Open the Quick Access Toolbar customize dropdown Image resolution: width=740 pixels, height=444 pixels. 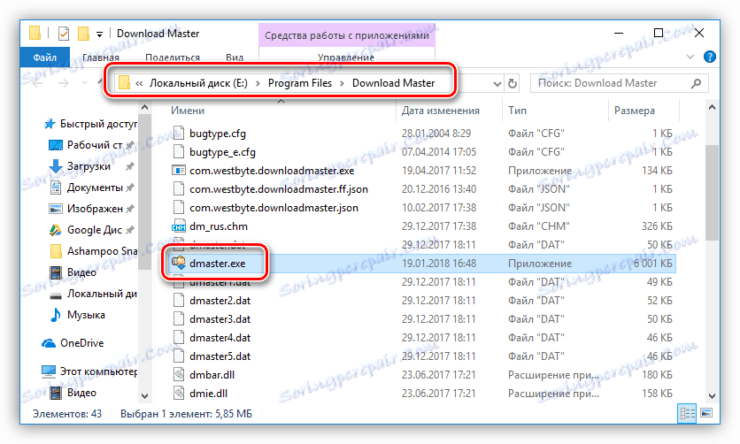click(99, 34)
